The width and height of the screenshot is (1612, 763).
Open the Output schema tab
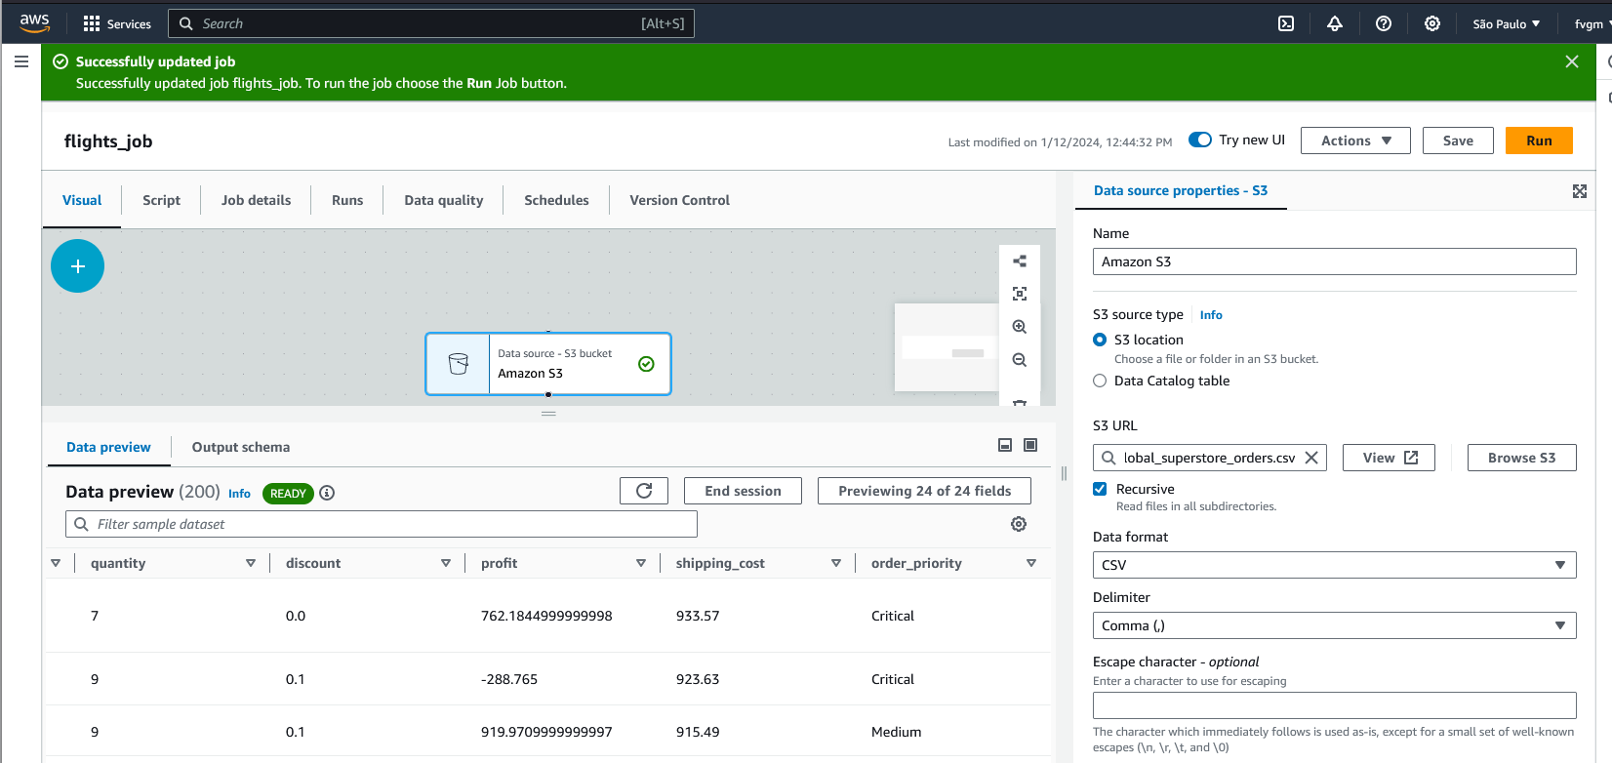click(240, 447)
